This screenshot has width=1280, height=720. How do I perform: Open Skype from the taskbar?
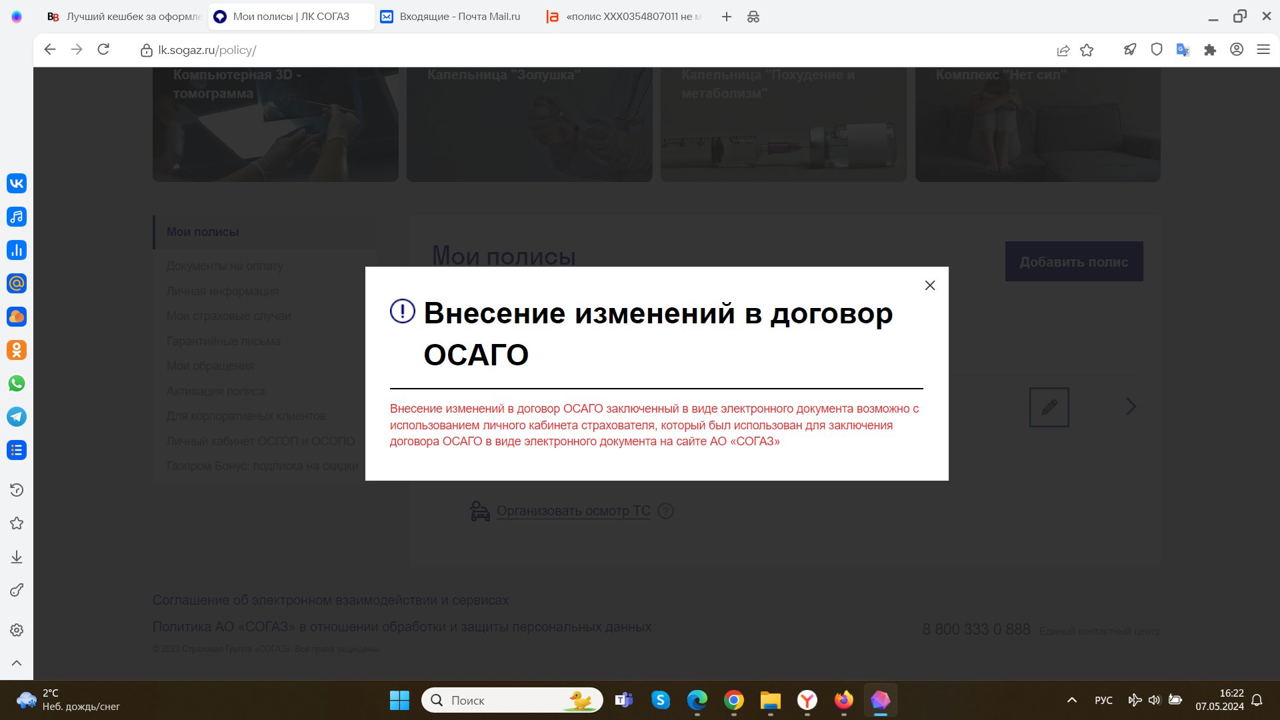point(661,700)
